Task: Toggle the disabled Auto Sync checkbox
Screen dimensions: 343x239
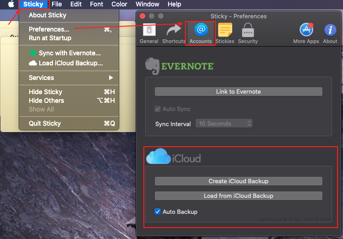Action: (x=158, y=109)
